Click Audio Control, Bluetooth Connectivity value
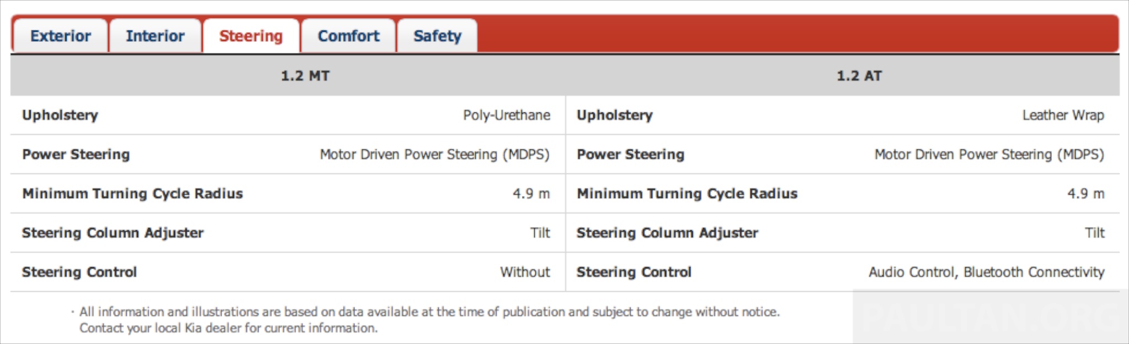1129x344 pixels. [x=986, y=272]
